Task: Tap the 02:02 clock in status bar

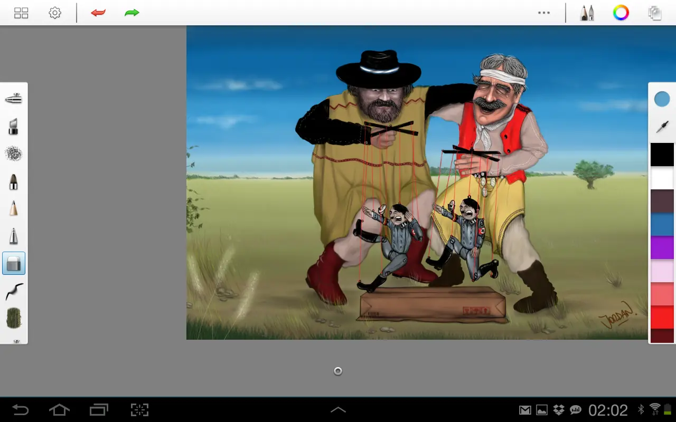Action: [608, 410]
